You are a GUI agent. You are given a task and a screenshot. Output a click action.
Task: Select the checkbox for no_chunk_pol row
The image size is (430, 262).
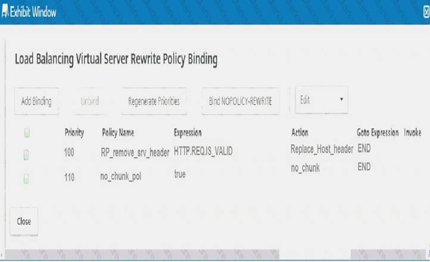click(x=26, y=178)
